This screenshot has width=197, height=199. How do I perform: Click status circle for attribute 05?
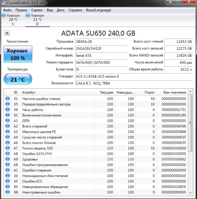[7, 104]
